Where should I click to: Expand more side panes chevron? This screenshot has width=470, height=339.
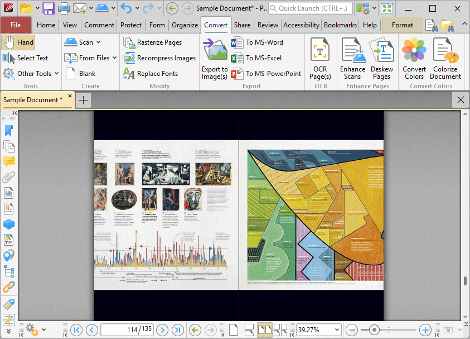click(8, 331)
